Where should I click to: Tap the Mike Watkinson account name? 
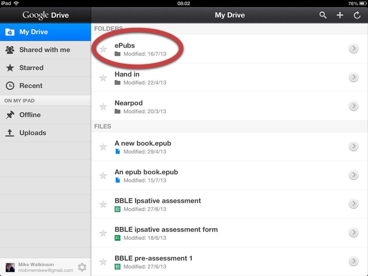(36, 264)
